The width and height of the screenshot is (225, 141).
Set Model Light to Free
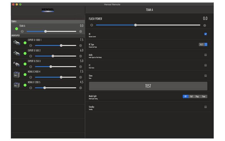coord(204,96)
